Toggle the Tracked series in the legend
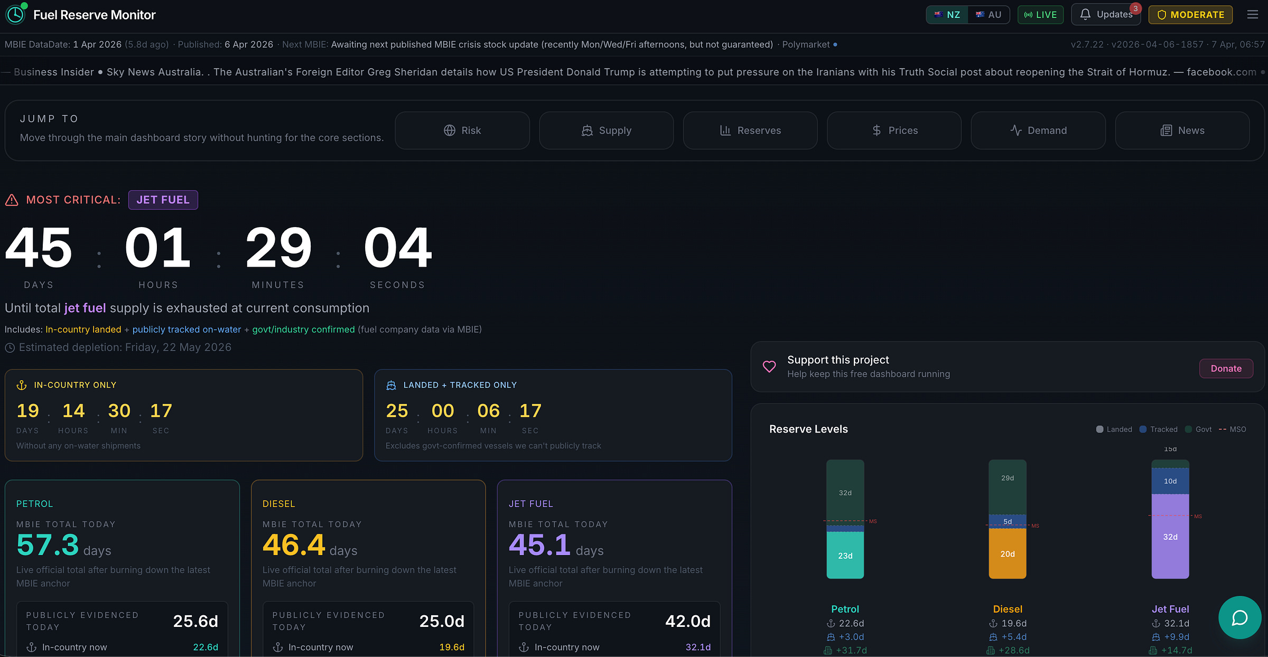 click(x=1159, y=429)
